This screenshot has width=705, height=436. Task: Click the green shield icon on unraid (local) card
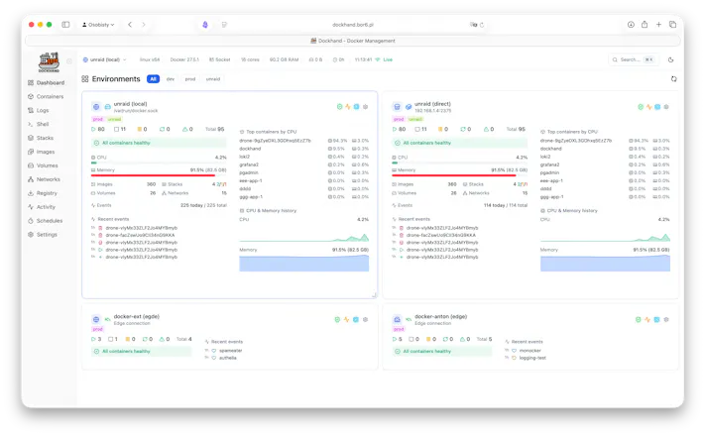(x=339, y=107)
